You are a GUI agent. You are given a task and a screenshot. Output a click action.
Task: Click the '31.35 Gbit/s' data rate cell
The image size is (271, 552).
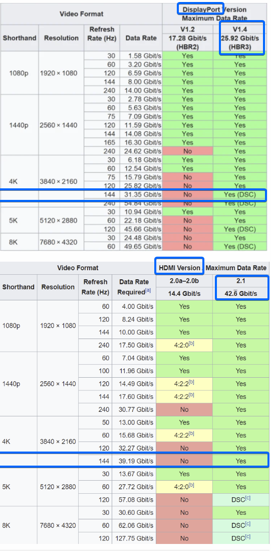tap(141, 194)
